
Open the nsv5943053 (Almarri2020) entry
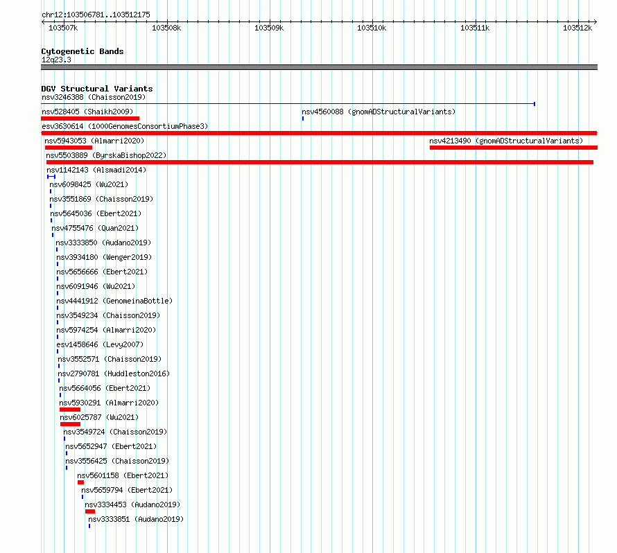pyautogui.click(x=94, y=141)
